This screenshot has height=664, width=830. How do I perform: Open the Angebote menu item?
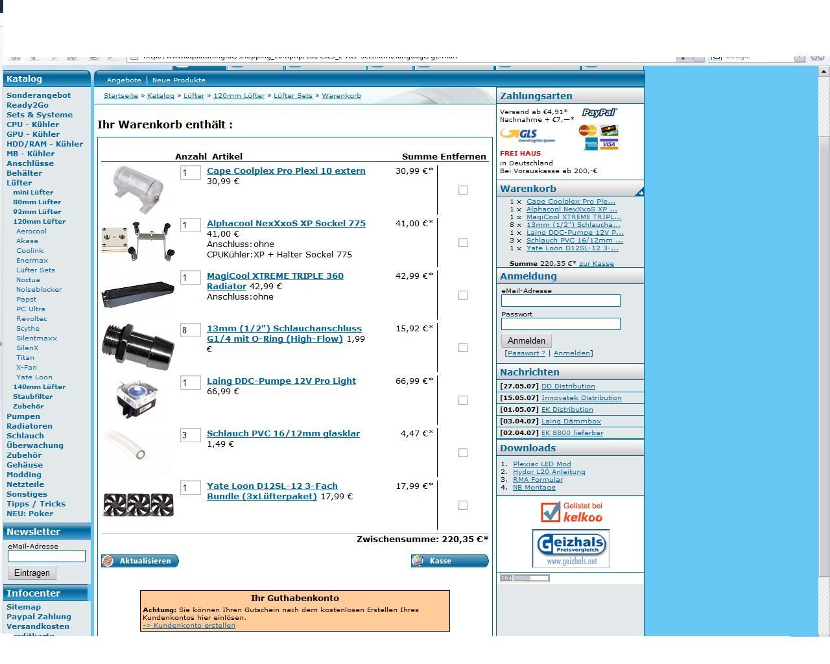124,80
